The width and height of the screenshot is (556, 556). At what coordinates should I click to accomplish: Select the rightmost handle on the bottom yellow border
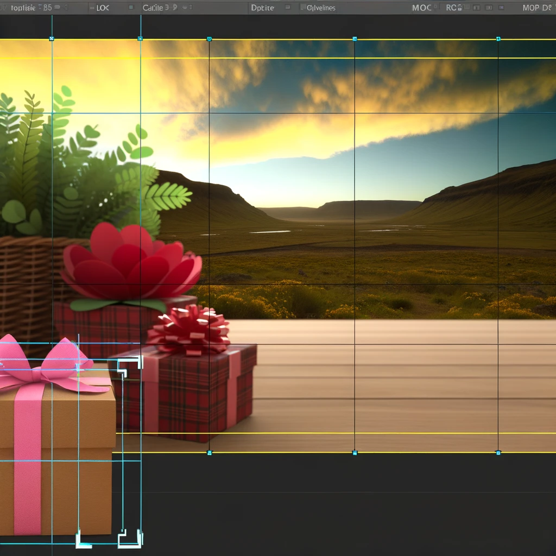[x=498, y=453]
